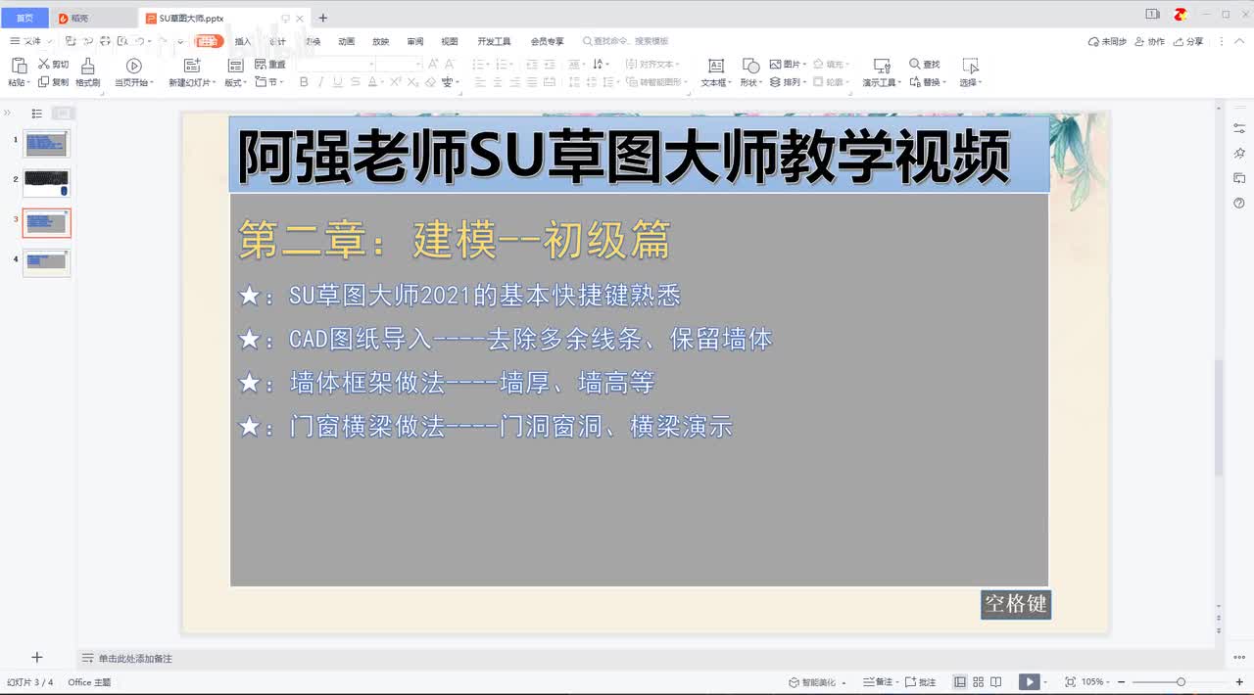
Task: Click the right-sidebar help question icon
Action: tap(1239, 203)
